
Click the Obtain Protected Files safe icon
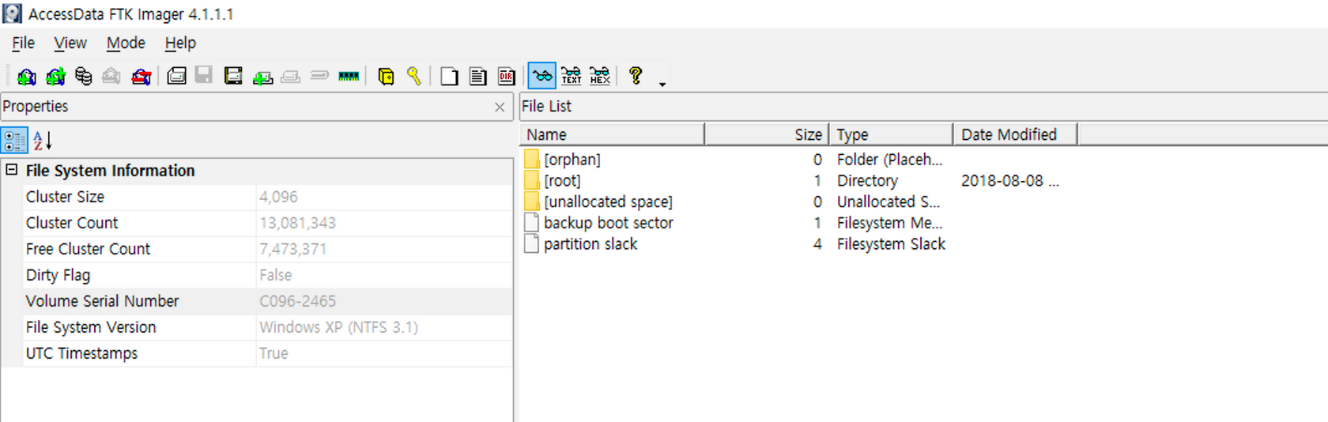tap(386, 76)
